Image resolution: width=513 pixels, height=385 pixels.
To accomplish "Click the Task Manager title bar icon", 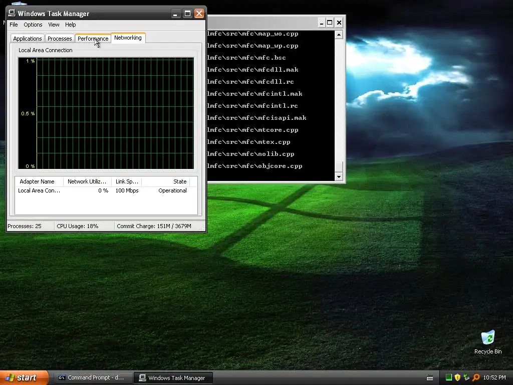I will point(12,13).
